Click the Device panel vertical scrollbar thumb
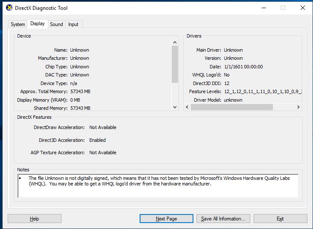This screenshot has height=229, width=313. 175,64
